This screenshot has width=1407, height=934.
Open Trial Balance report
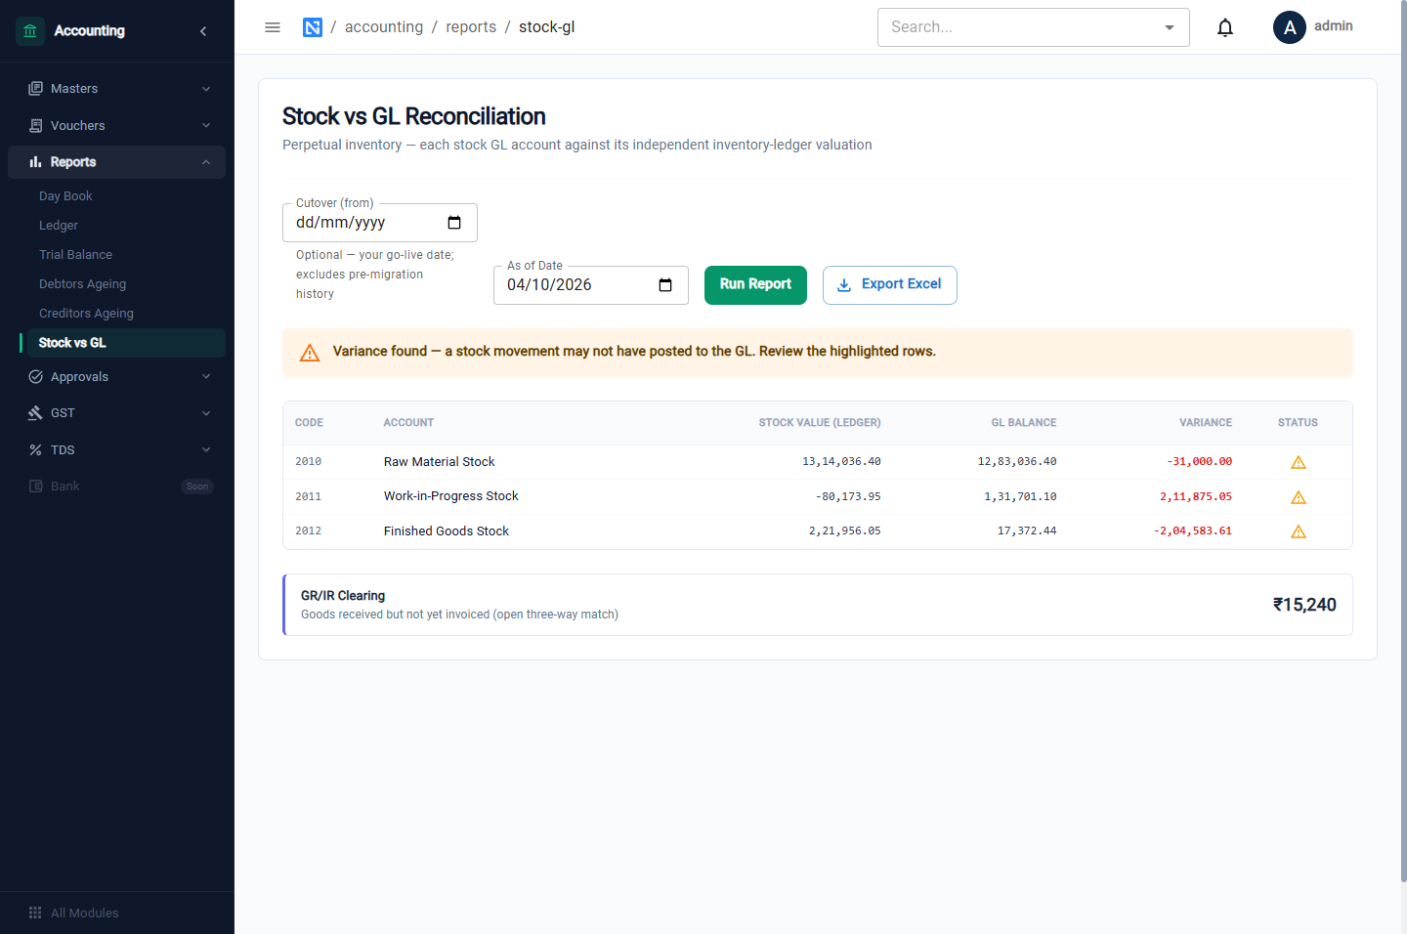[75, 255]
